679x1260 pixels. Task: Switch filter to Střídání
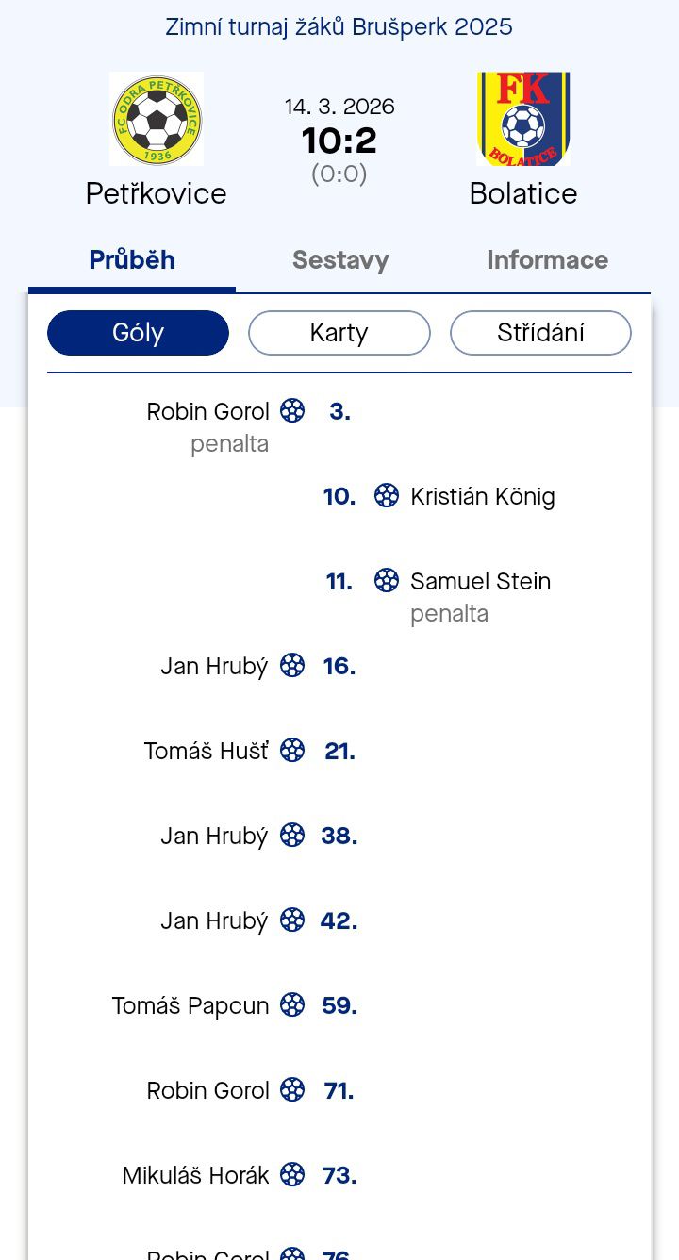click(540, 333)
